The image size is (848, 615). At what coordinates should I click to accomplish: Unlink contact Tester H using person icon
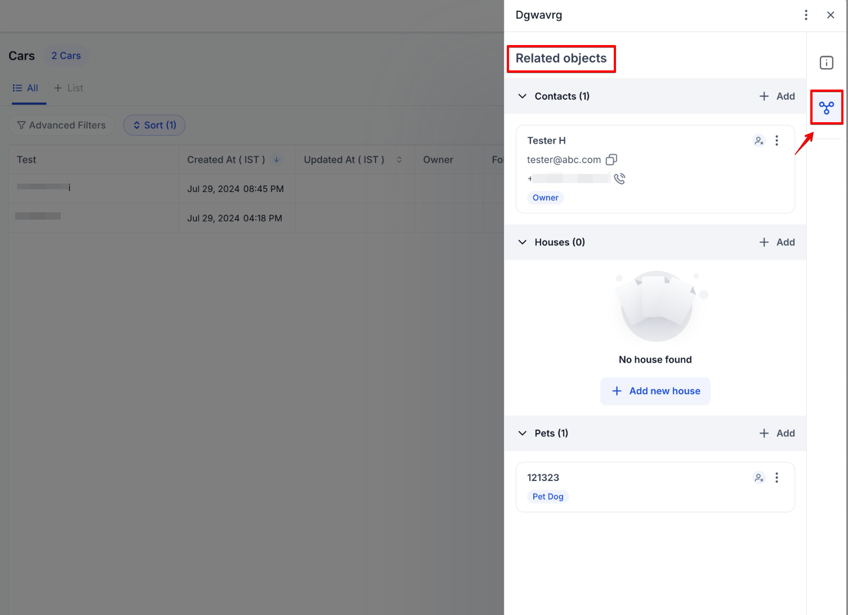pyautogui.click(x=759, y=141)
